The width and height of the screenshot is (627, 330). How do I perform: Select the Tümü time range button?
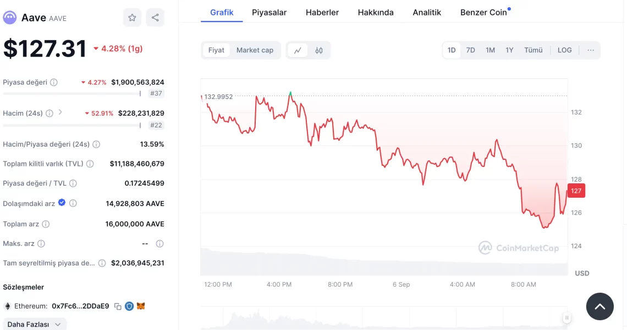533,50
